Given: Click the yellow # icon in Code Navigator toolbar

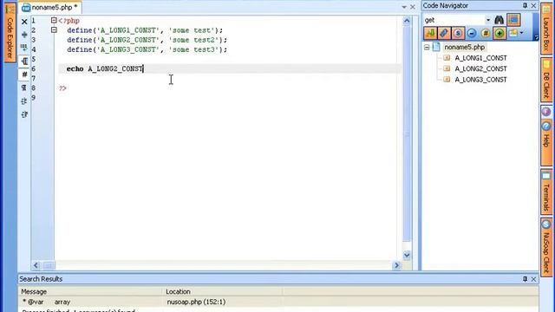Looking at the screenshot, I should pyautogui.click(x=486, y=33).
